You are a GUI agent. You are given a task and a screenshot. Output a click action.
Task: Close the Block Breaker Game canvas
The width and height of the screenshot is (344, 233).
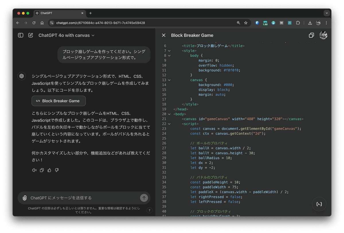pyautogui.click(x=164, y=35)
